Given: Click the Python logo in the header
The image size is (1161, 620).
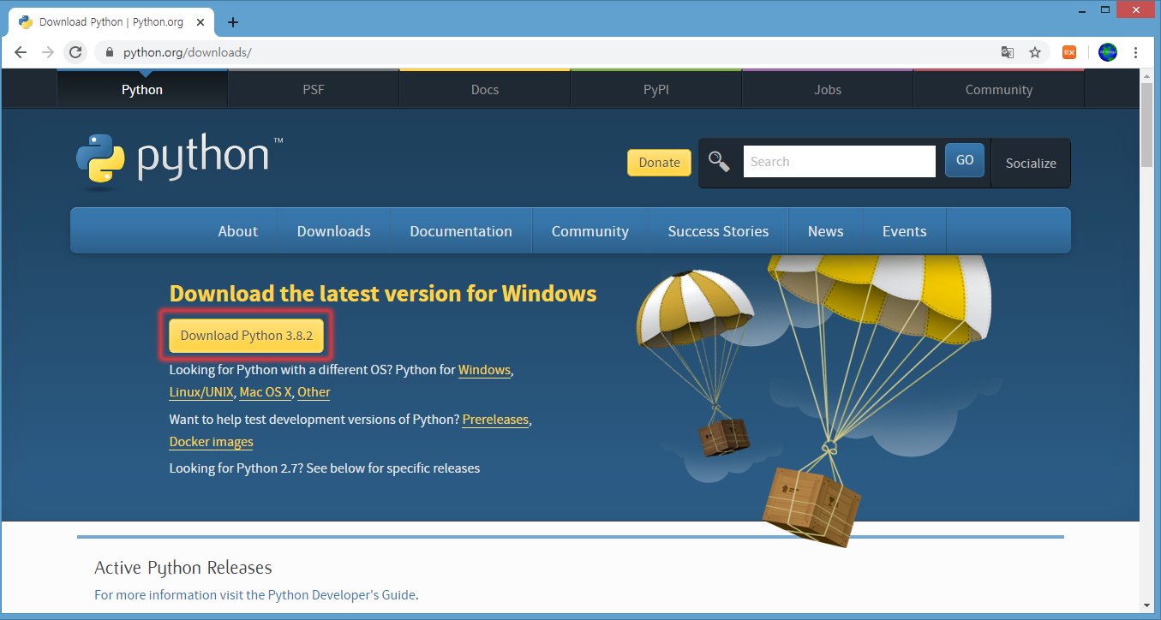Looking at the screenshot, I should tap(180, 160).
